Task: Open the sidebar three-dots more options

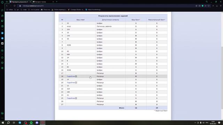Action: click(2, 118)
